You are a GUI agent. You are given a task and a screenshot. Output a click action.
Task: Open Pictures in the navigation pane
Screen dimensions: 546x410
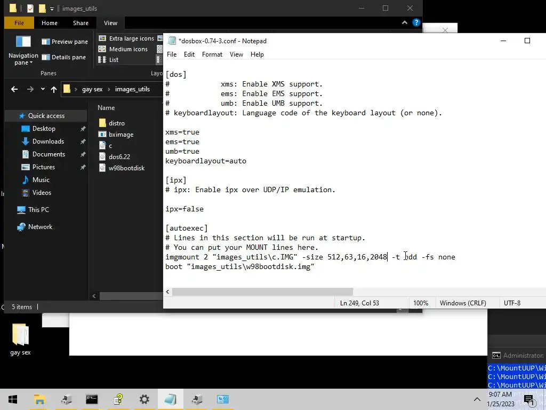(44, 167)
